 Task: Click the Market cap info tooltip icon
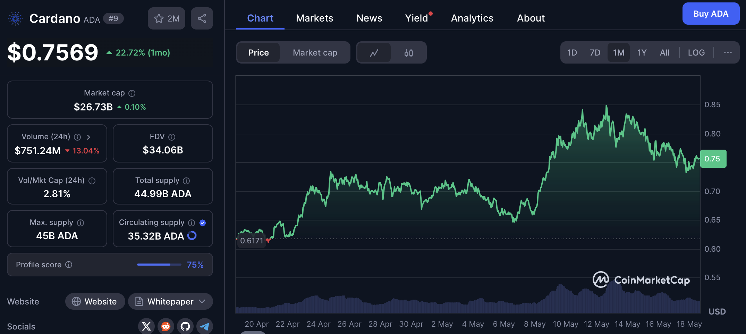coord(132,93)
